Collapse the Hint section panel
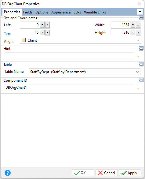Image resolution: width=145 pixels, height=179 pixels. pyautogui.click(x=141, y=49)
